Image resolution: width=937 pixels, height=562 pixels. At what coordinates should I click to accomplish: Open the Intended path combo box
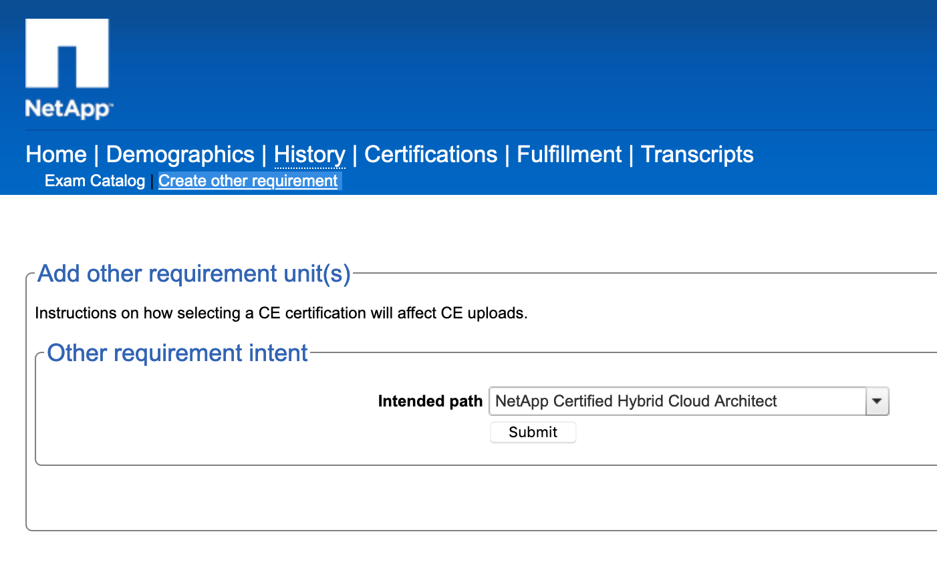point(677,401)
